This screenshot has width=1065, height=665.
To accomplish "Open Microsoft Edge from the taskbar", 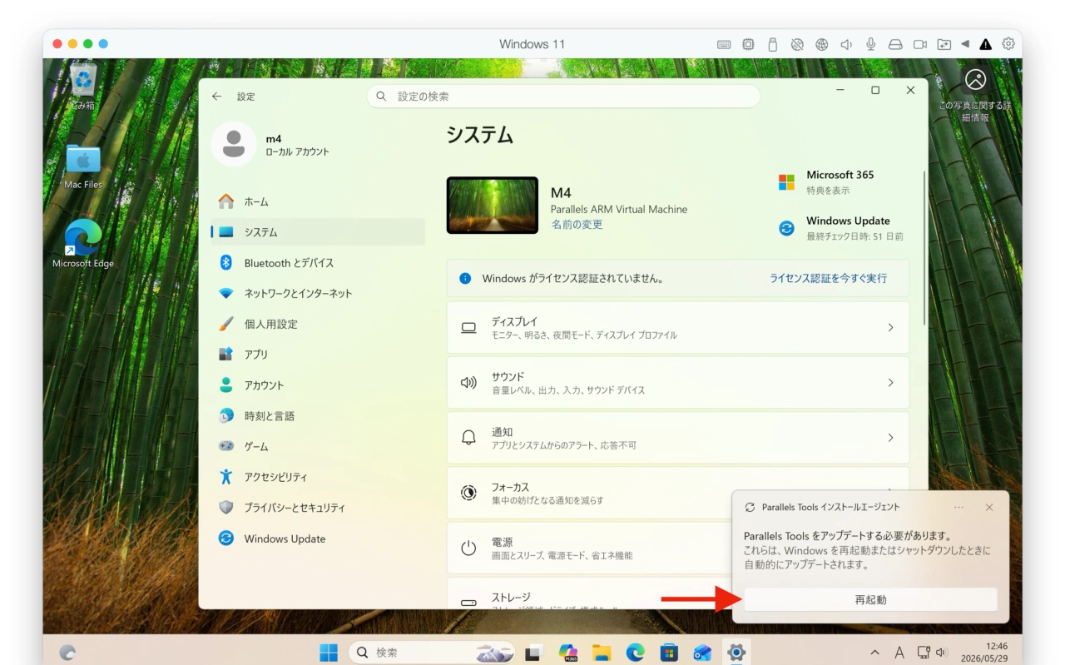I will [636, 653].
